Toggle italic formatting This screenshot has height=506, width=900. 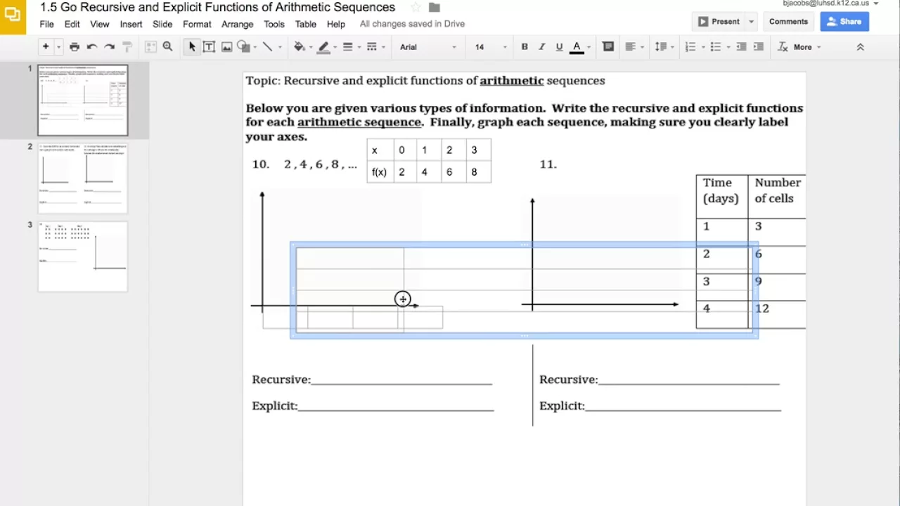tap(541, 47)
